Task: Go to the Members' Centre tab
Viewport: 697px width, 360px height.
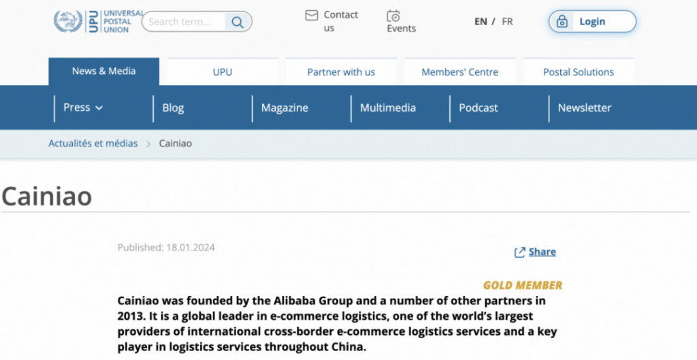Action: [x=459, y=72]
